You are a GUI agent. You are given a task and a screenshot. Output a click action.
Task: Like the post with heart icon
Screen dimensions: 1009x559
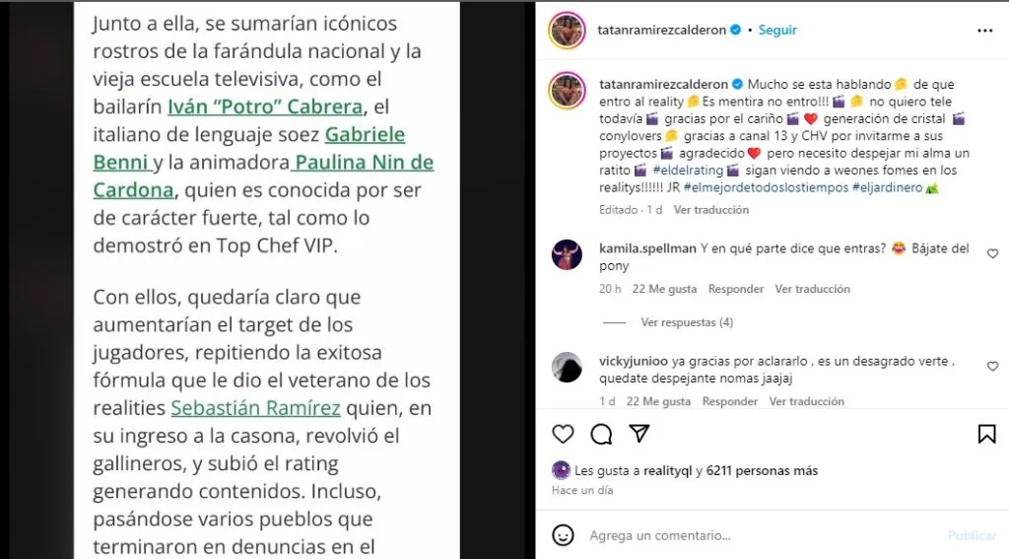(563, 434)
